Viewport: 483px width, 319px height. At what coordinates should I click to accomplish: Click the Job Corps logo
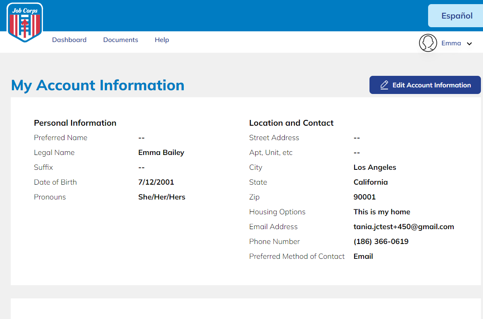coord(25,22)
